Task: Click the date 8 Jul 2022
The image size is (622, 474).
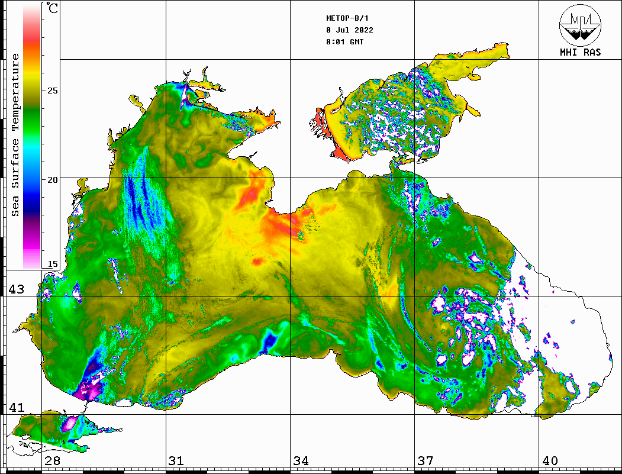Action: 350,30
